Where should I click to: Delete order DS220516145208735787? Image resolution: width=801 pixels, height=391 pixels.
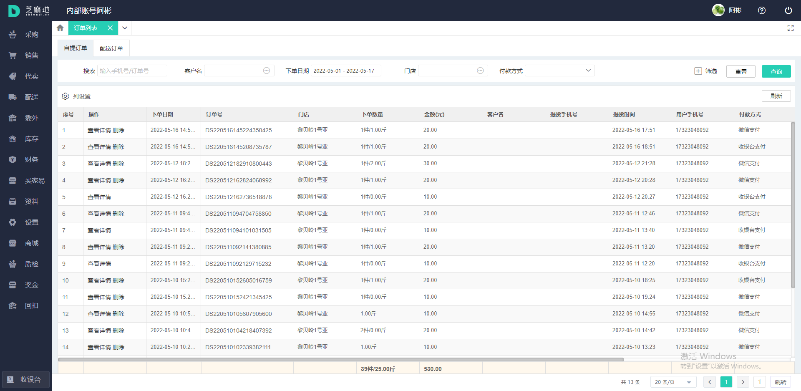coord(118,147)
